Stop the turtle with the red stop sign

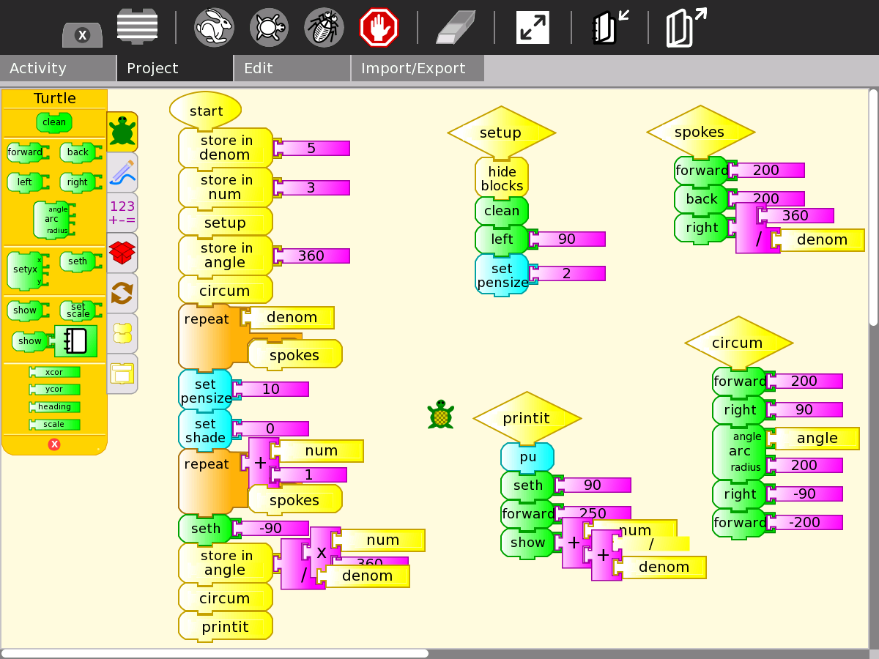click(379, 28)
